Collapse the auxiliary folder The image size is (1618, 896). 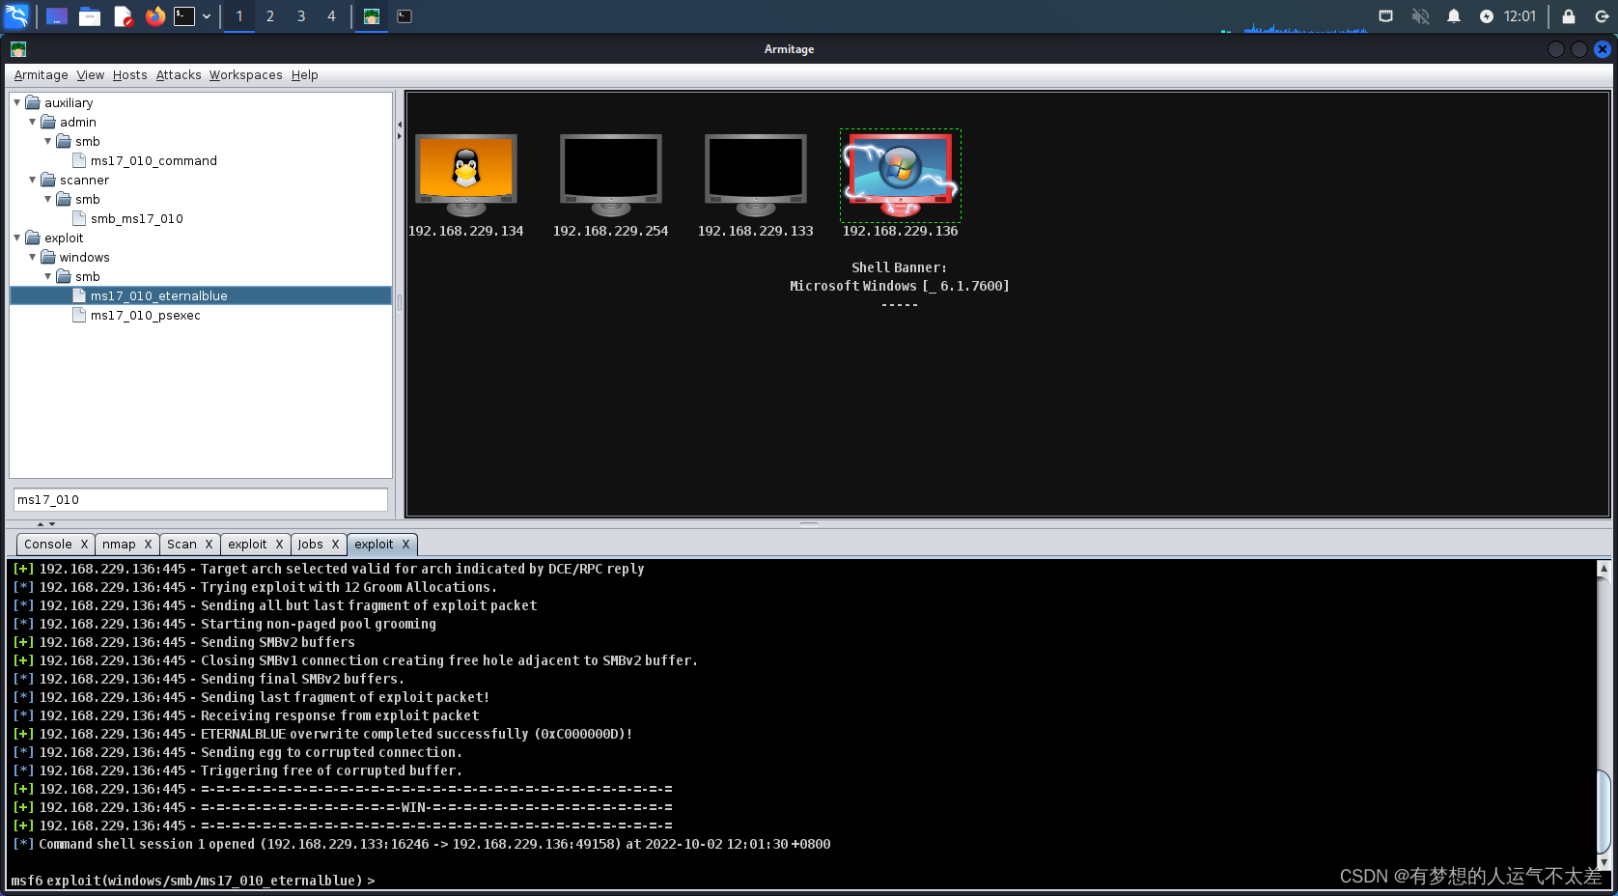pyautogui.click(x=16, y=102)
